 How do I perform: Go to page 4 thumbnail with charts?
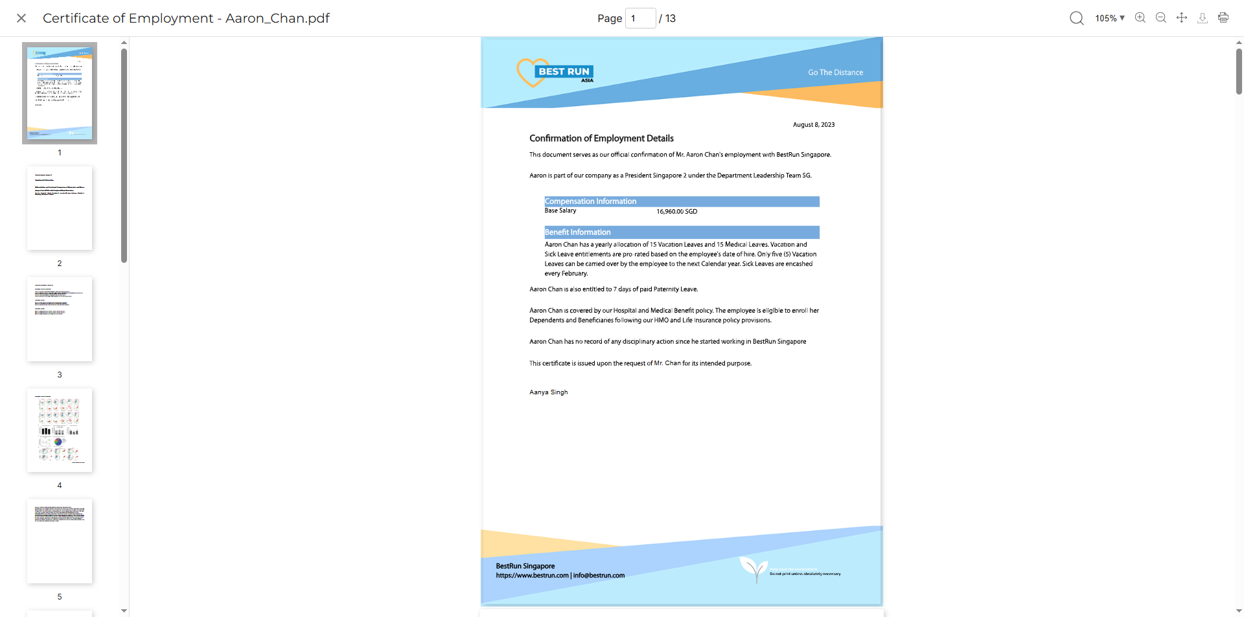click(60, 430)
